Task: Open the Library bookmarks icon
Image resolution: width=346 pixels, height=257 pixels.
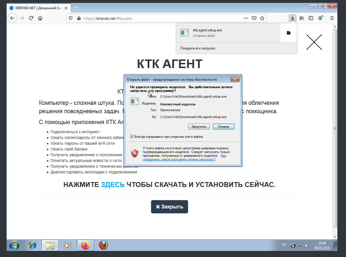Action: click(x=302, y=18)
